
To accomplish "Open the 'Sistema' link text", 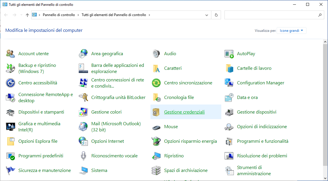I will (99, 170).
